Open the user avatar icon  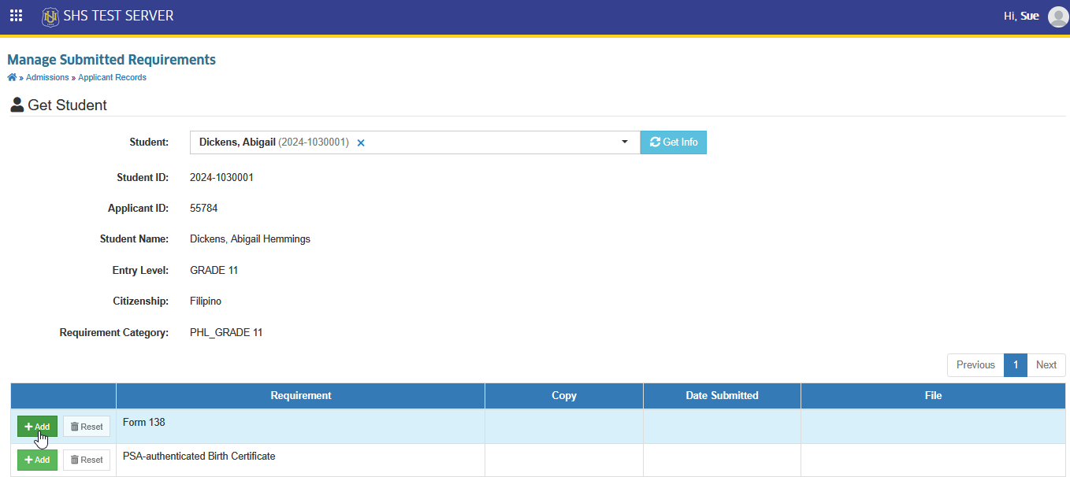(1058, 17)
